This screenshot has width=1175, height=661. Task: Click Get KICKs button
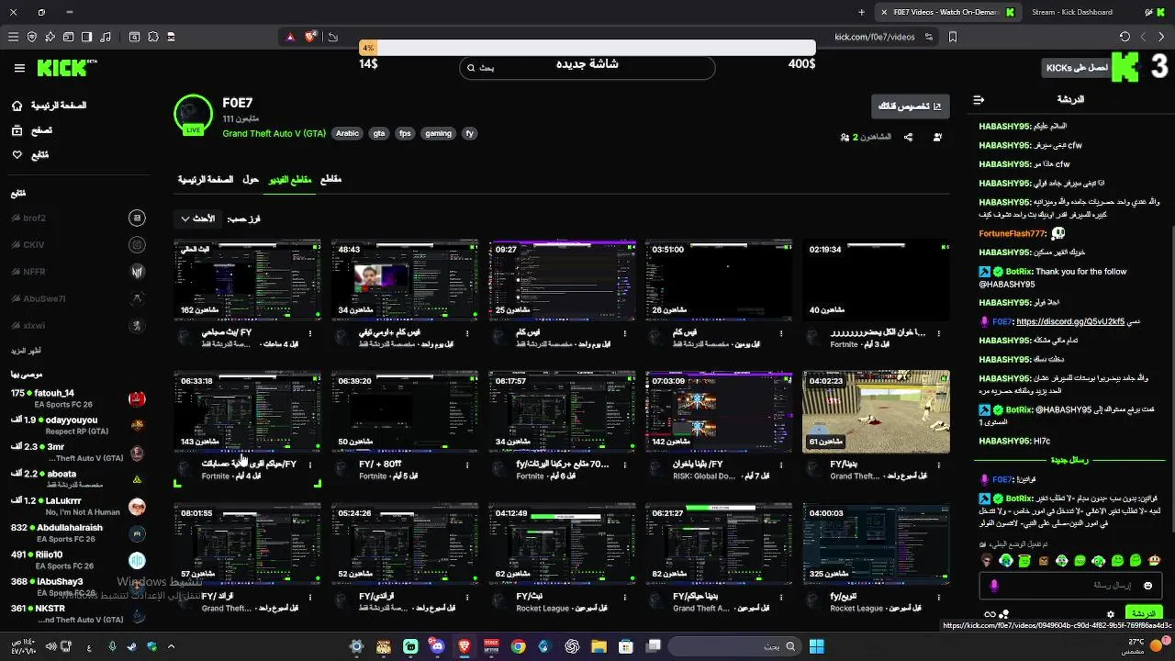coord(1077,68)
